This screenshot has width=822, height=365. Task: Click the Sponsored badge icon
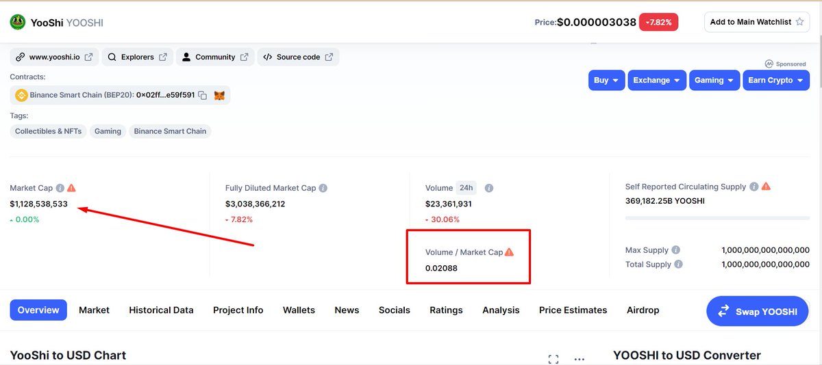(x=769, y=64)
